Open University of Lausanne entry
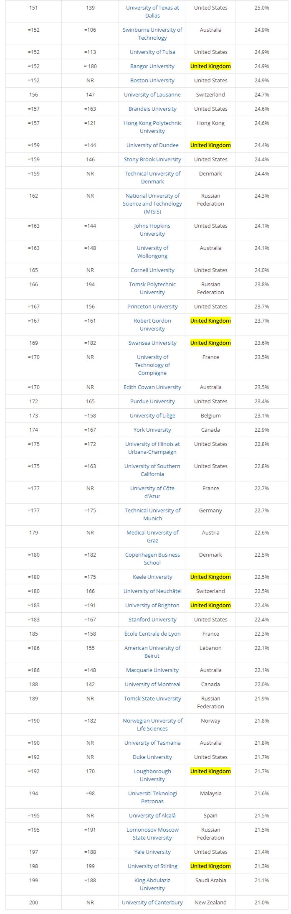The image size is (291, 914). [152, 94]
